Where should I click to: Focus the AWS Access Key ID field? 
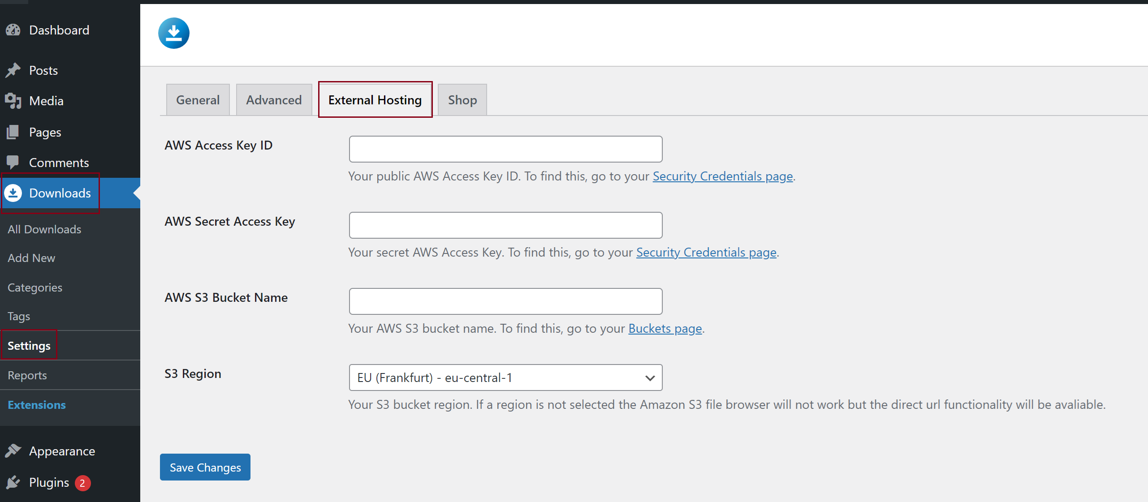coord(505,149)
